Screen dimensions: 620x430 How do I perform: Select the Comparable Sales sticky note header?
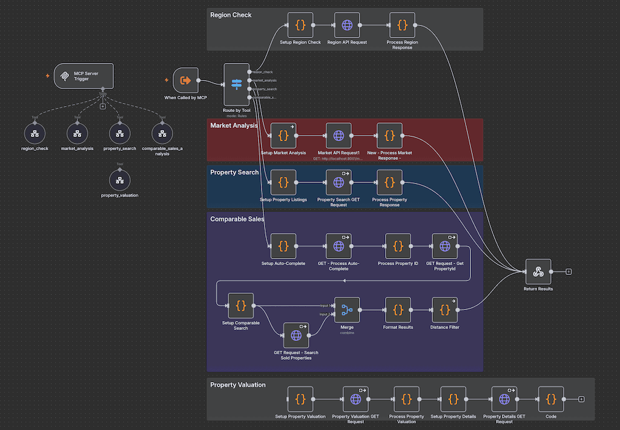237,219
